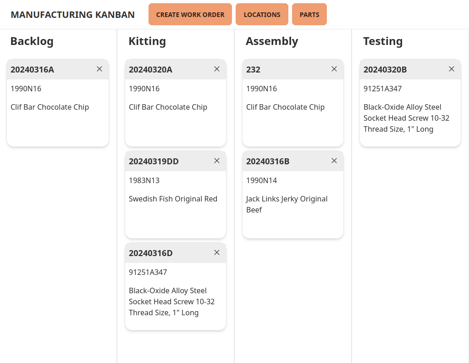Click the Assembly column header
Screen dimensions: 469x363
[272, 41]
